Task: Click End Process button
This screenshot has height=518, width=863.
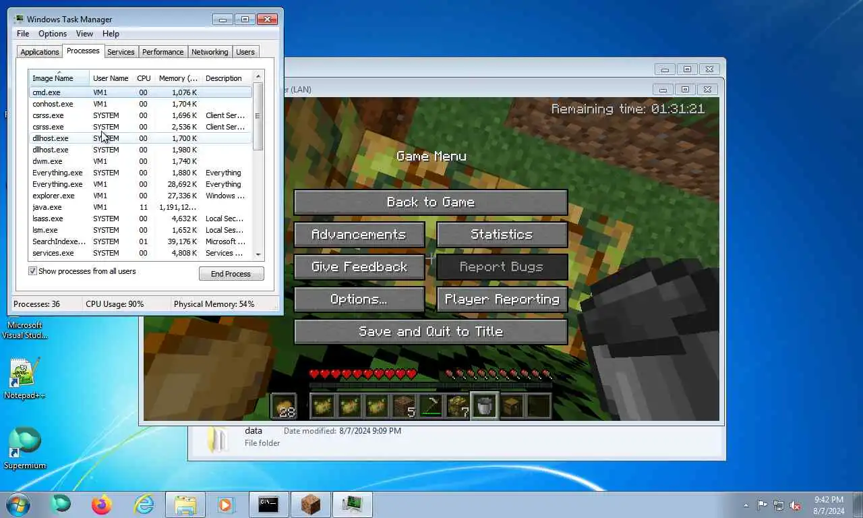Action: click(231, 274)
